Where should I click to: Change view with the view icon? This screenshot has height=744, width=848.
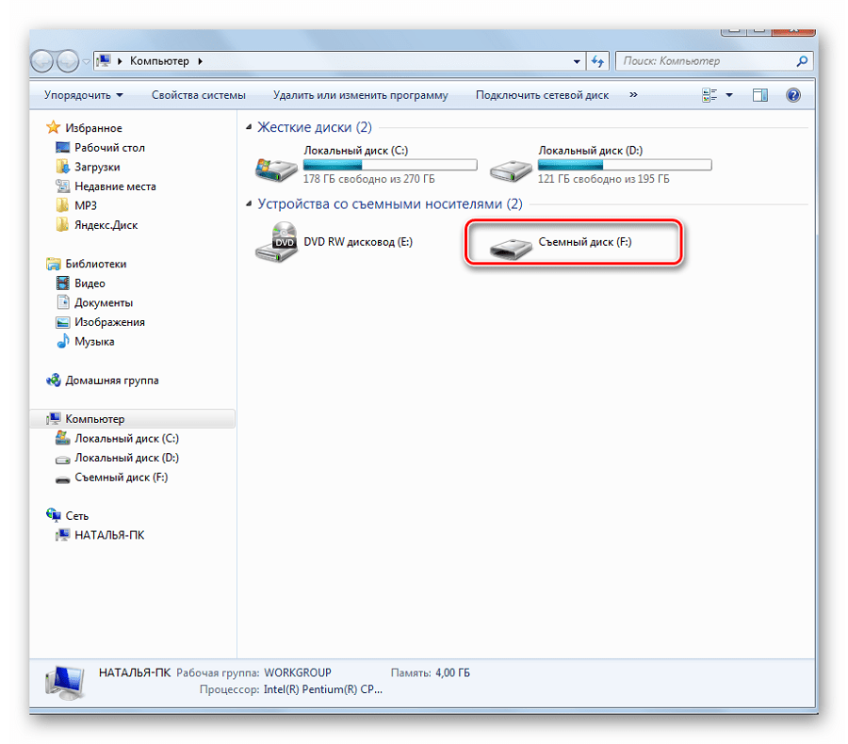coord(709,95)
